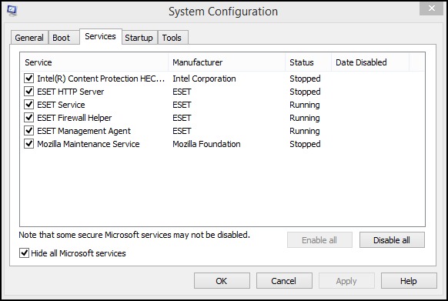
Task: Click the Apply button
Action: point(346,281)
